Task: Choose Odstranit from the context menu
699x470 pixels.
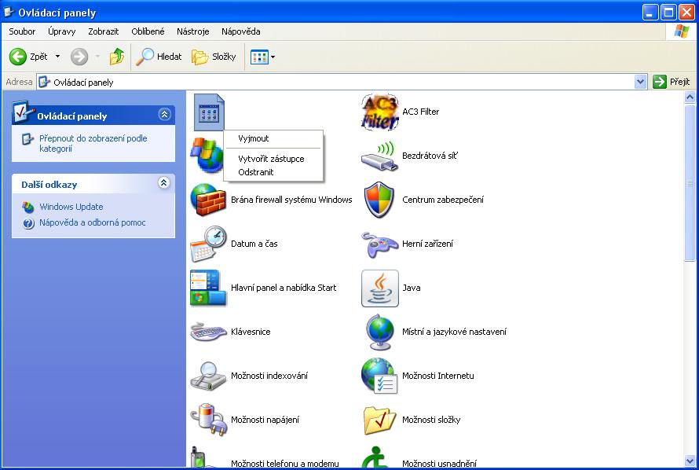Action: point(256,172)
